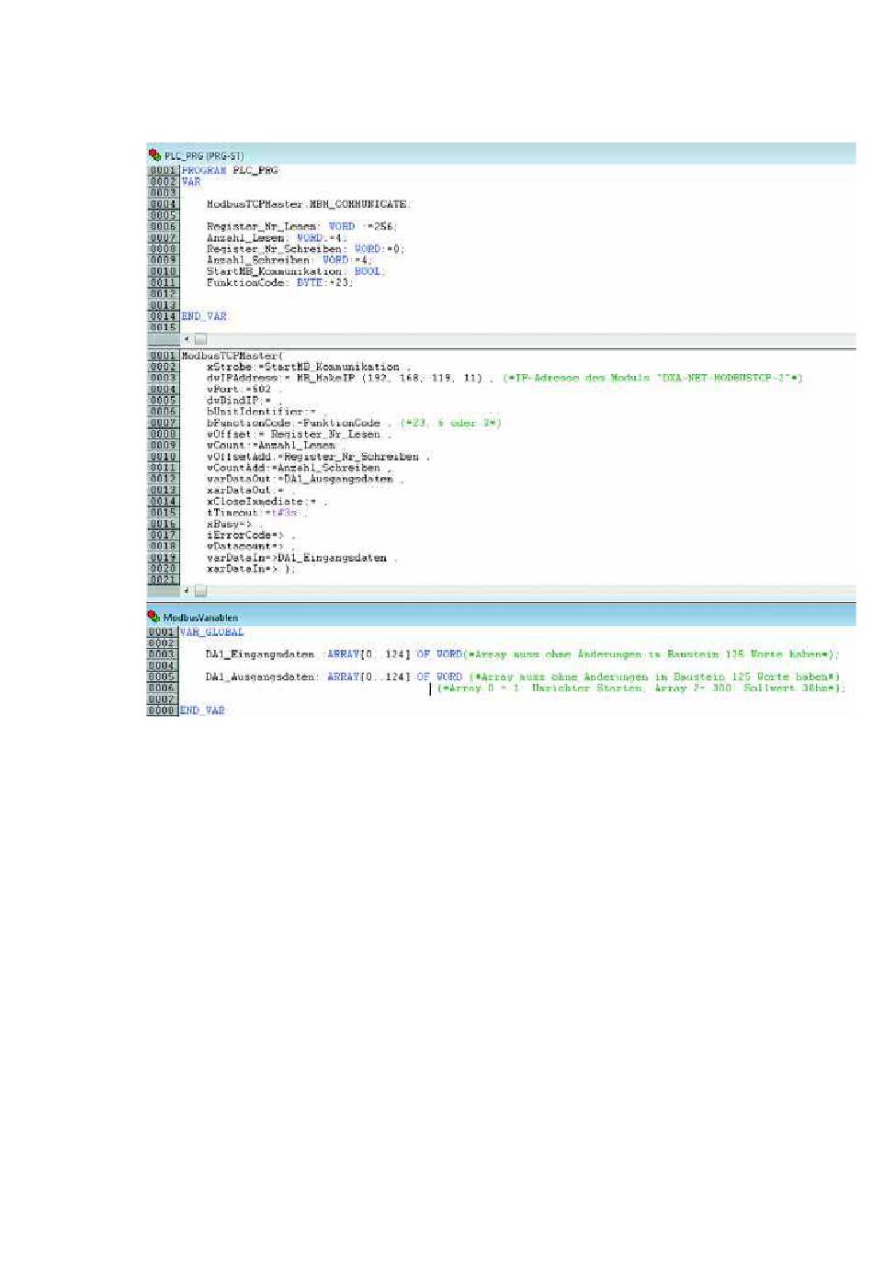Image resolution: width=873 pixels, height=1284 pixels.
Task: Click 'Anzahl_Lesen: WORD:=4' declaration line
Action: tap(277, 238)
